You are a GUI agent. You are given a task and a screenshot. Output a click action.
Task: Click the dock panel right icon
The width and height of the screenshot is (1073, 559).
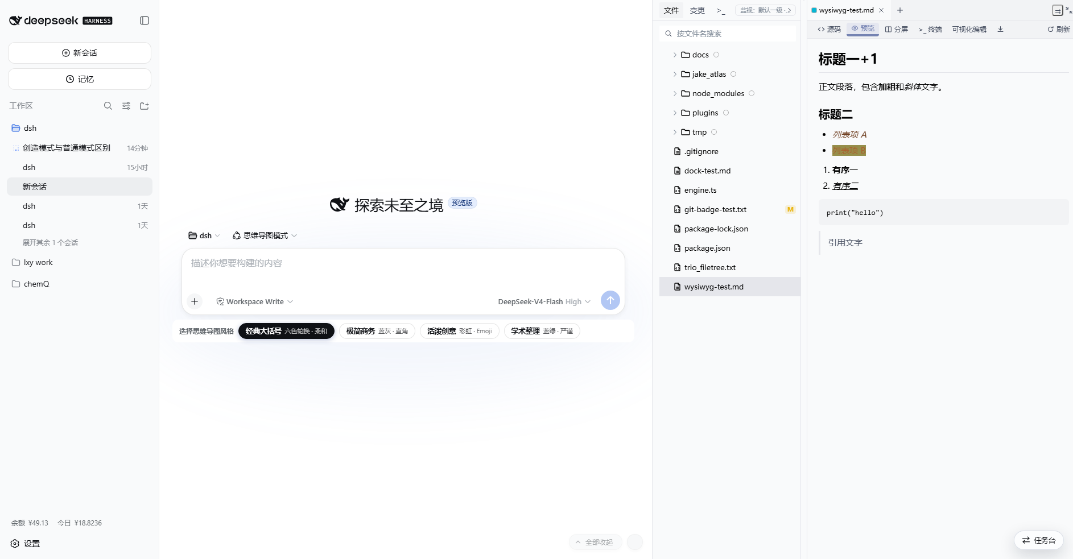pos(1057,10)
